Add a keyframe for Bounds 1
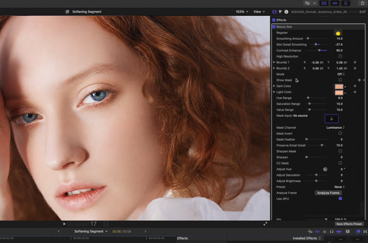Image resolution: width=368 pixels, height=243 pixels. [355, 62]
